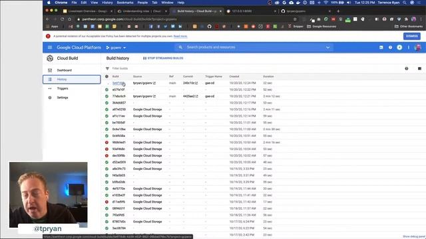Click the red alert icon in the banner
426x239 pixels.
coord(48,36)
